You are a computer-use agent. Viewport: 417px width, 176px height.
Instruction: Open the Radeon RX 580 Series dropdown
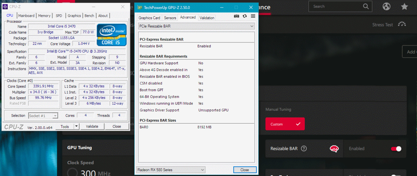(x=171, y=170)
